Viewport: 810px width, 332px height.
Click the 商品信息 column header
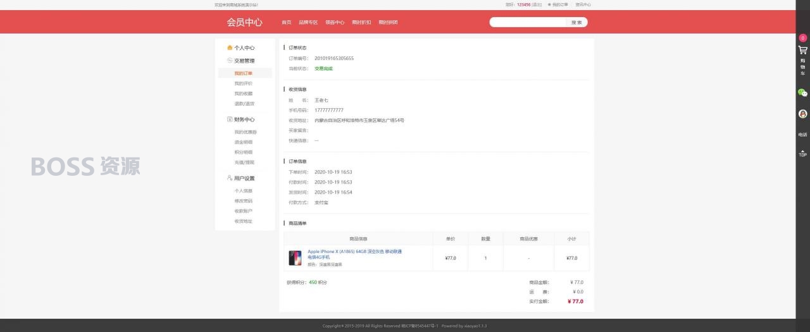[x=358, y=239]
